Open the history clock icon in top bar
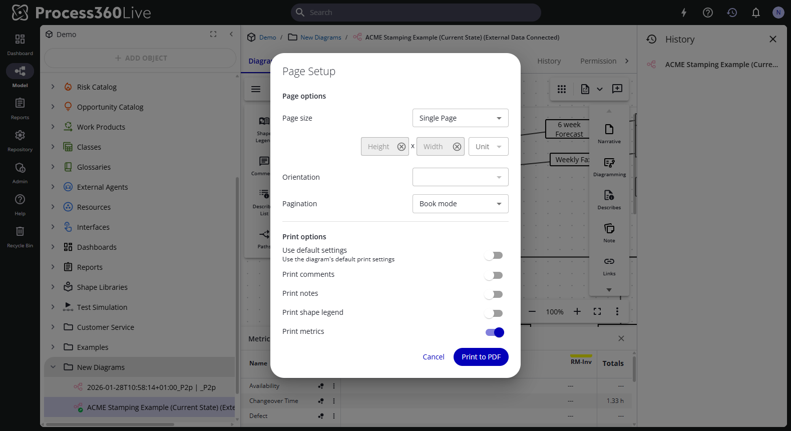Image resolution: width=791 pixels, height=431 pixels. (732, 13)
